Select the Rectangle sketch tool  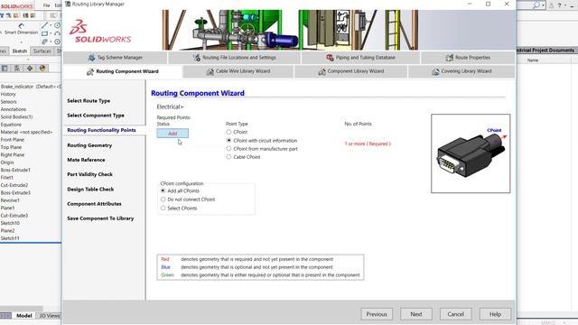click(44, 33)
